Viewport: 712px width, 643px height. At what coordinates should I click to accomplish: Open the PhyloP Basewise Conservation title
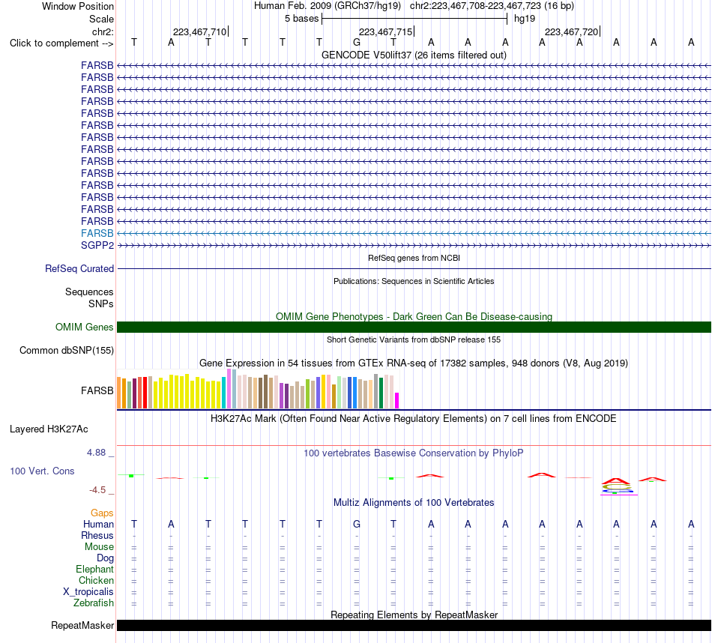tap(414, 453)
